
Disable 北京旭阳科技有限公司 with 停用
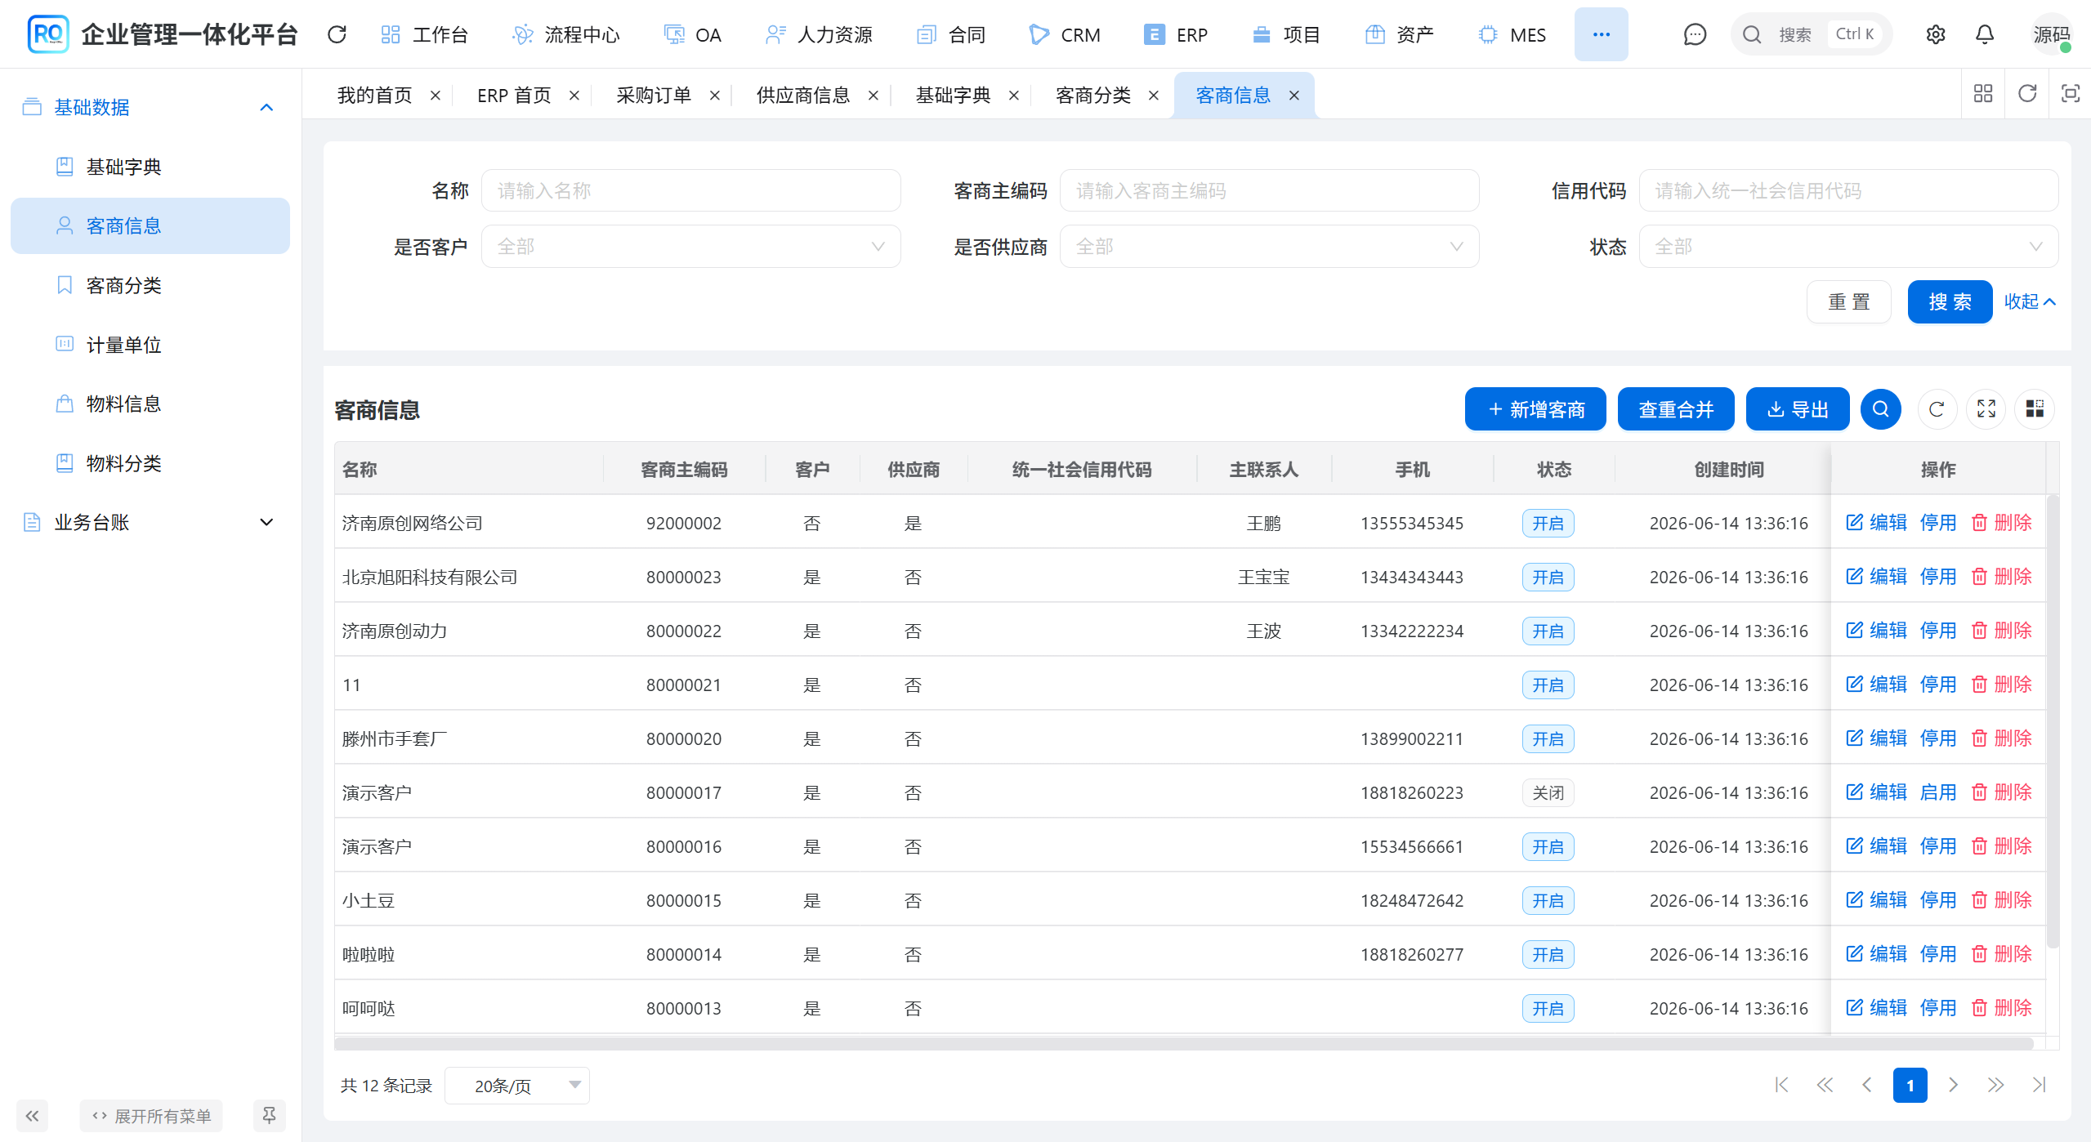pyautogui.click(x=1937, y=577)
